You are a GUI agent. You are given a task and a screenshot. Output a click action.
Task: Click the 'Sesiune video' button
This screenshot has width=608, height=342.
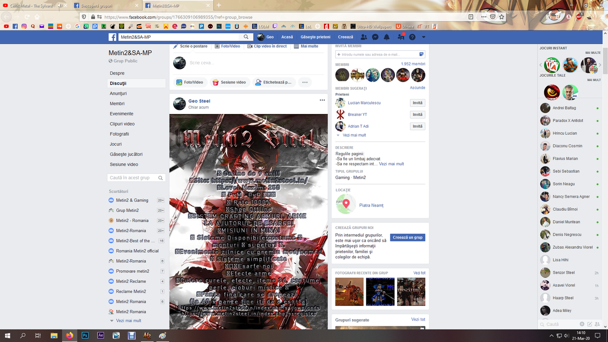(229, 82)
